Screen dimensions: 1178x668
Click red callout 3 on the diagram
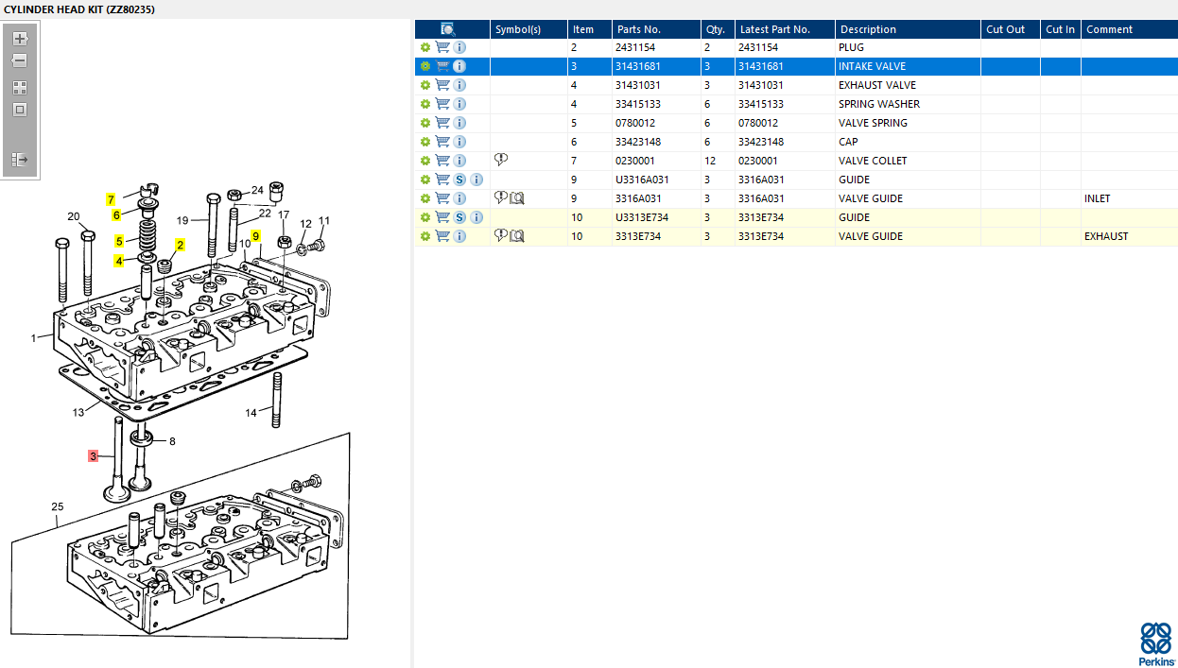93,456
